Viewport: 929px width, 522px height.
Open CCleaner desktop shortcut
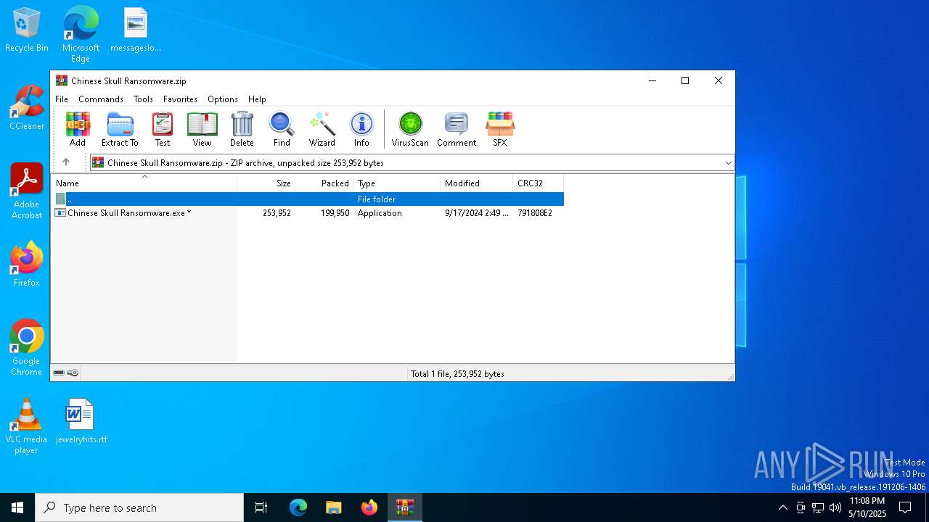[27, 108]
